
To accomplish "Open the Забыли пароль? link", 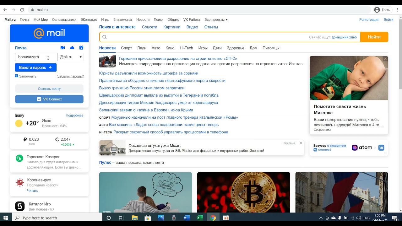I will click(x=70, y=76).
